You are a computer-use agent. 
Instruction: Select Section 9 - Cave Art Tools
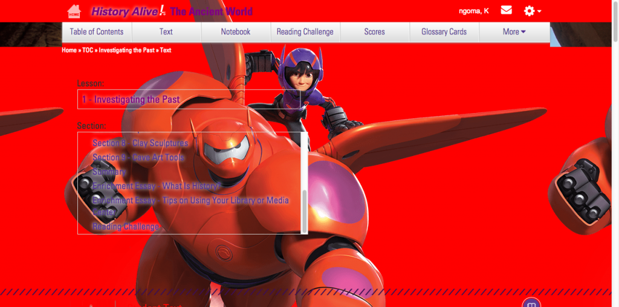pos(138,158)
